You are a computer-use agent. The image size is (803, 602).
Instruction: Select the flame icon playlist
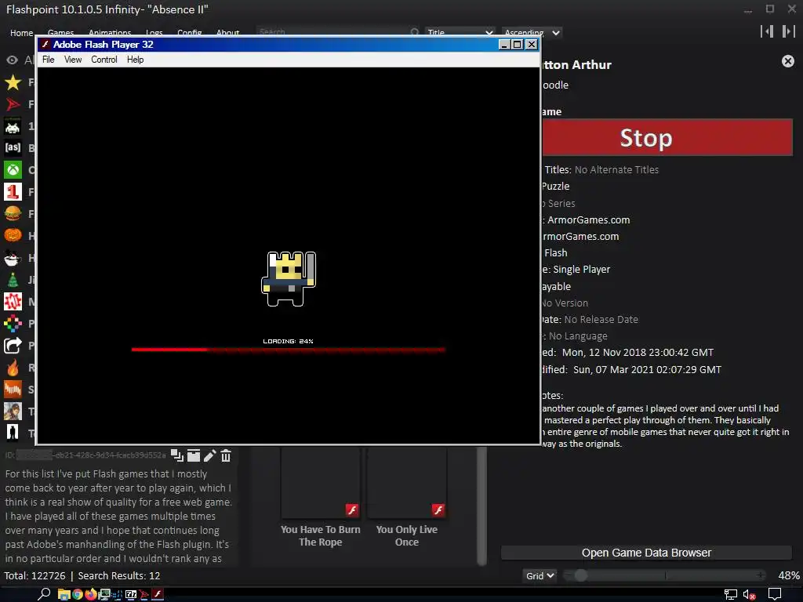(x=13, y=368)
